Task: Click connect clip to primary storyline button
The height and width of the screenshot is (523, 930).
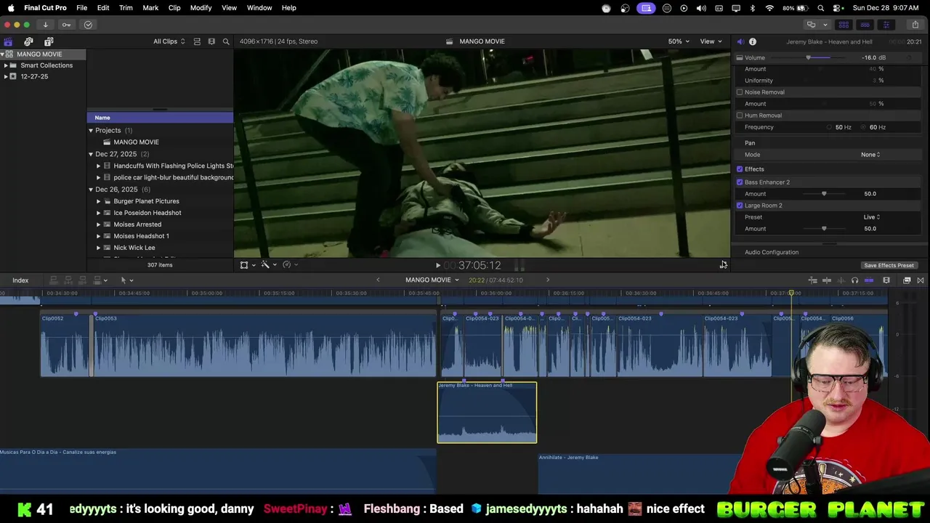Action: [53, 280]
